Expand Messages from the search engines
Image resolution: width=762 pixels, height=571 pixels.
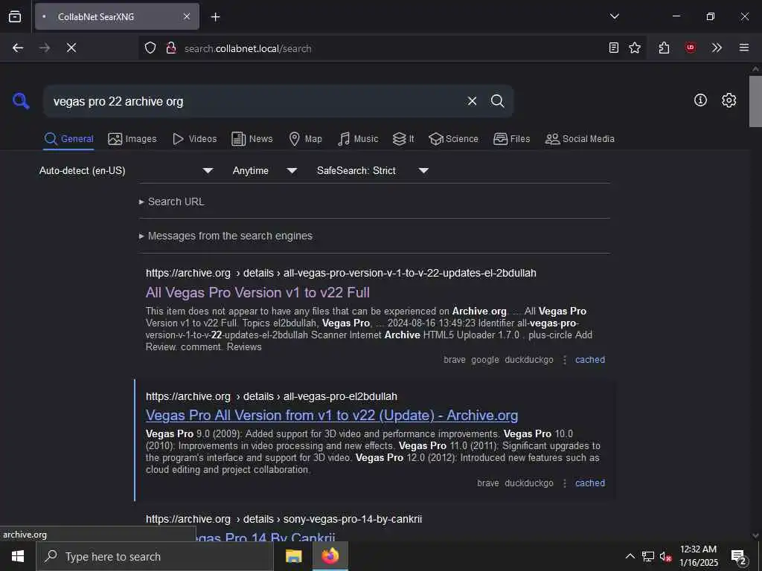point(225,236)
